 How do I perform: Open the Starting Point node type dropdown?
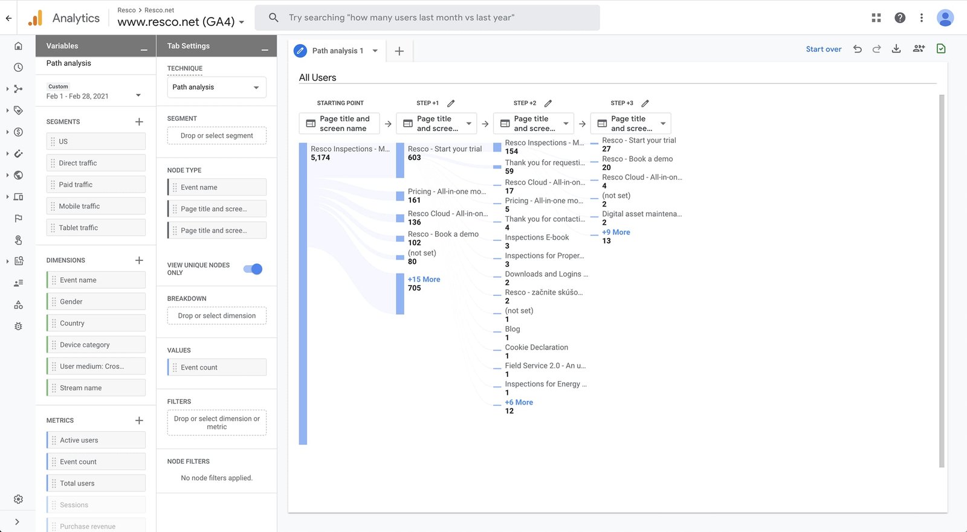(340, 123)
